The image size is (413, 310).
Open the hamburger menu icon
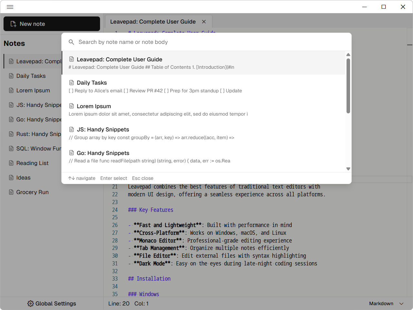click(10, 7)
